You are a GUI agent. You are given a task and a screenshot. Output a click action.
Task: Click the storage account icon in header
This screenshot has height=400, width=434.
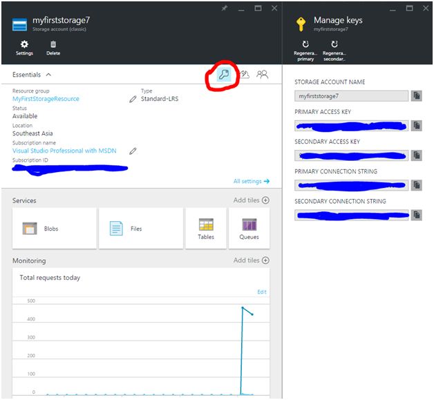click(x=19, y=24)
